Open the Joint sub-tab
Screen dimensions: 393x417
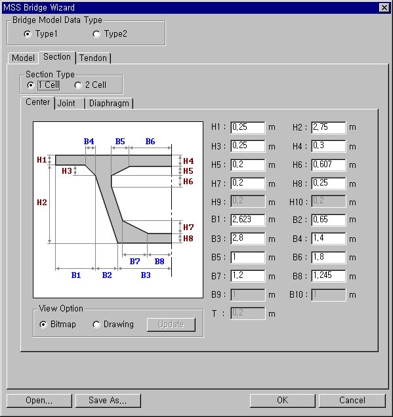66,103
